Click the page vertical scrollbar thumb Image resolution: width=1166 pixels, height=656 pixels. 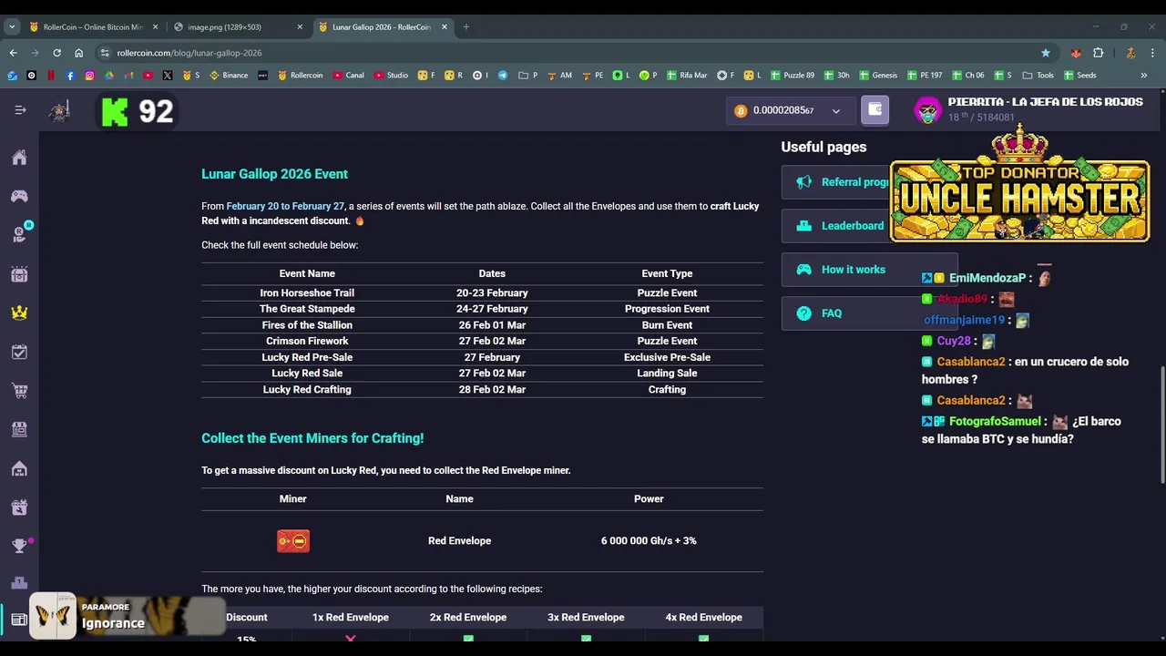coord(1161,424)
